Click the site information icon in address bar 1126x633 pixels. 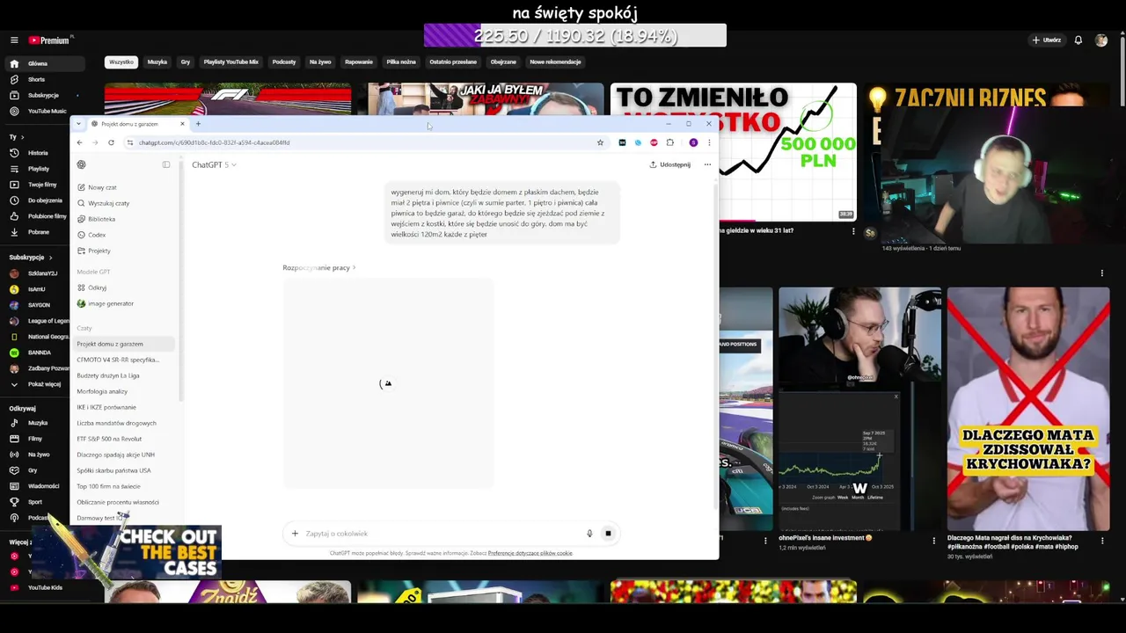point(130,142)
